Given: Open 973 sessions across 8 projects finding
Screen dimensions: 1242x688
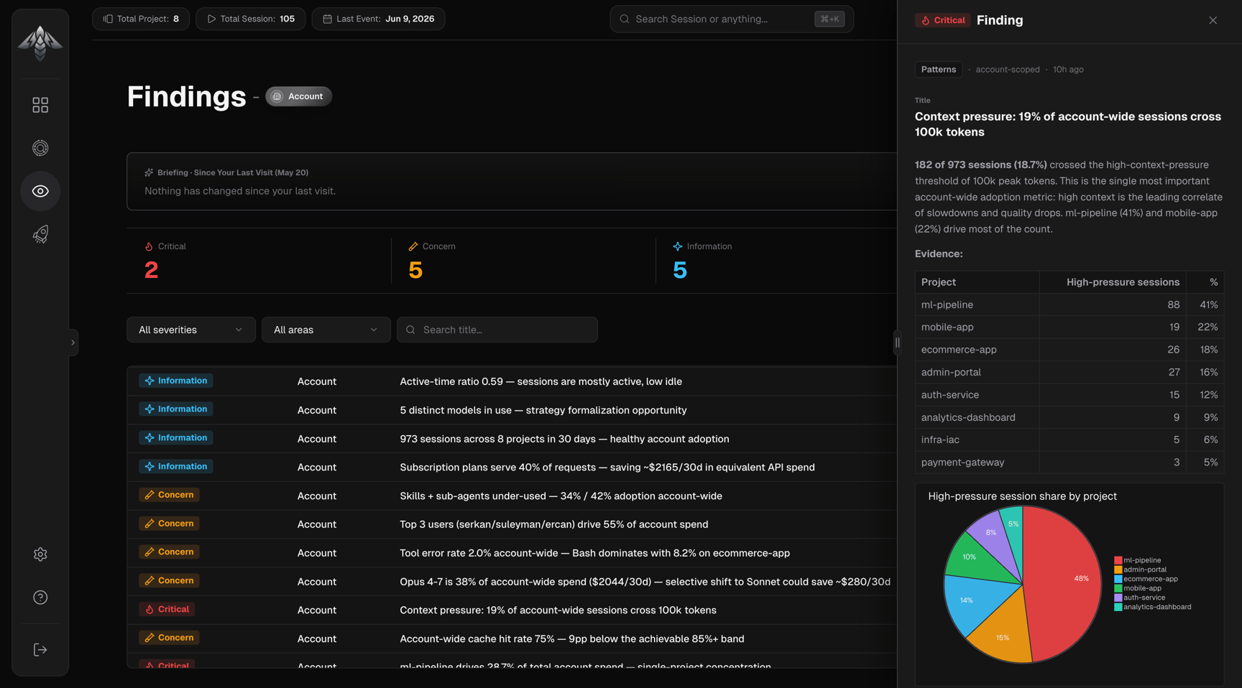Looking at the screenshot, I should (512, 439).
